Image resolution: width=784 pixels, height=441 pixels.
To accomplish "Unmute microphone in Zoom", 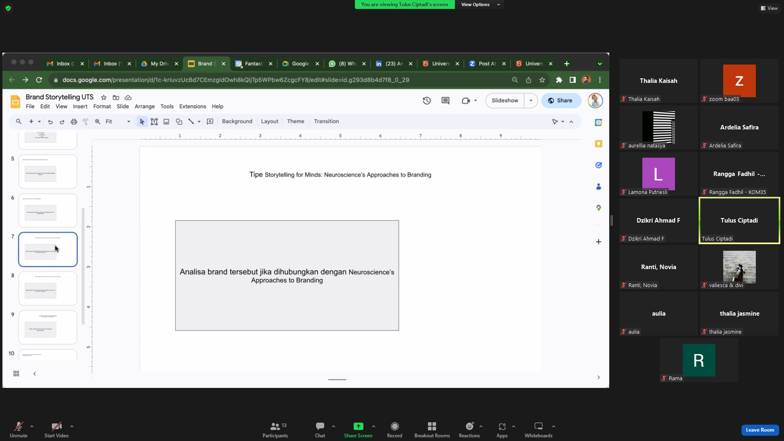I will [19, 430].
